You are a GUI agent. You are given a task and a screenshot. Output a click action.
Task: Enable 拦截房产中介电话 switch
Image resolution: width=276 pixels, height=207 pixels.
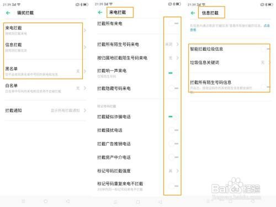pos(173,157)
